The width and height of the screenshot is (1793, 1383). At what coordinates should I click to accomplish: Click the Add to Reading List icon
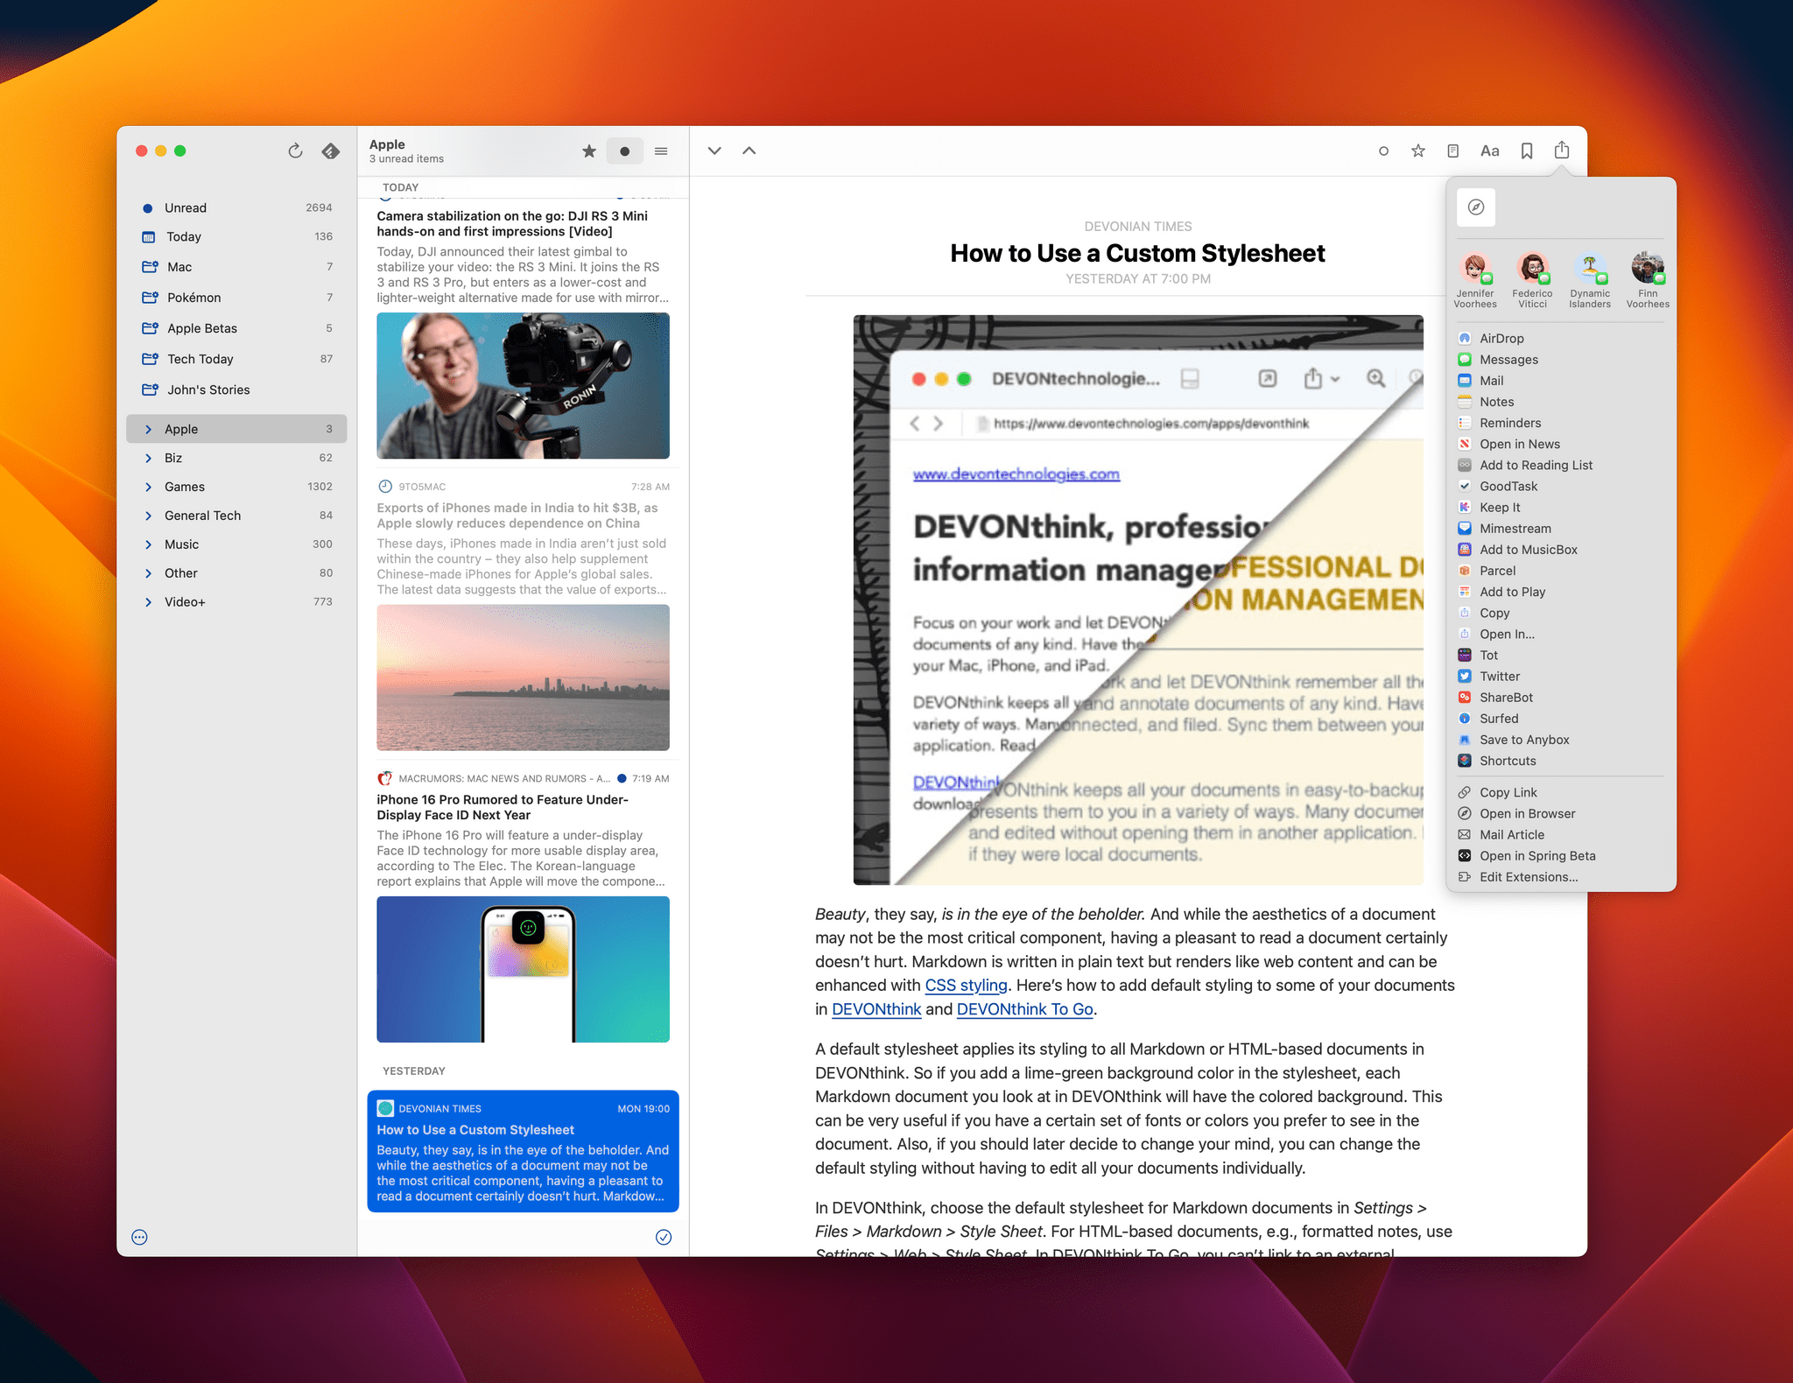coord(1466,465)
